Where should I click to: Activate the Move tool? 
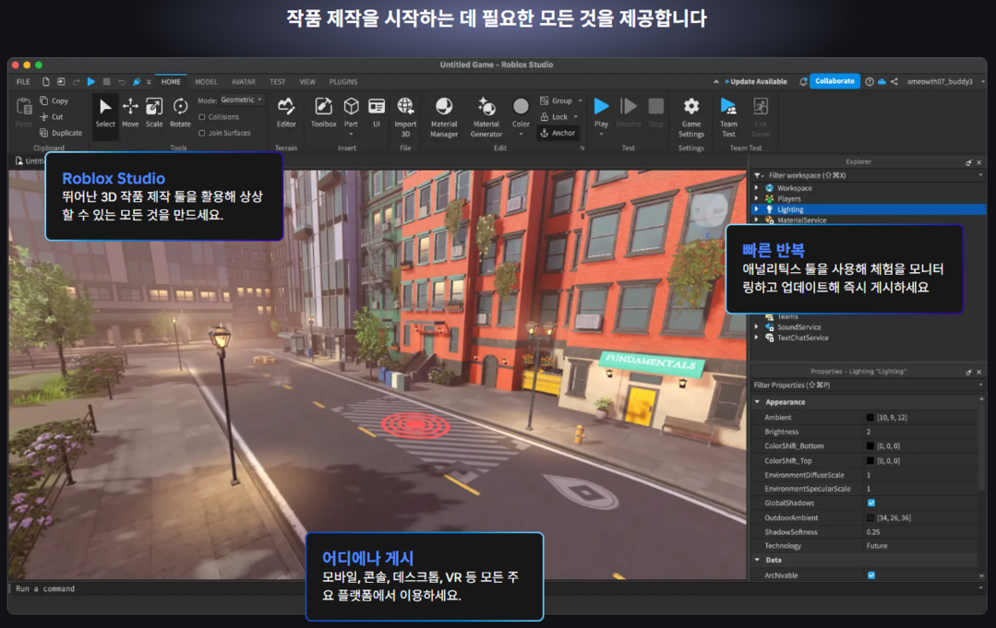[x=130, y=113]
